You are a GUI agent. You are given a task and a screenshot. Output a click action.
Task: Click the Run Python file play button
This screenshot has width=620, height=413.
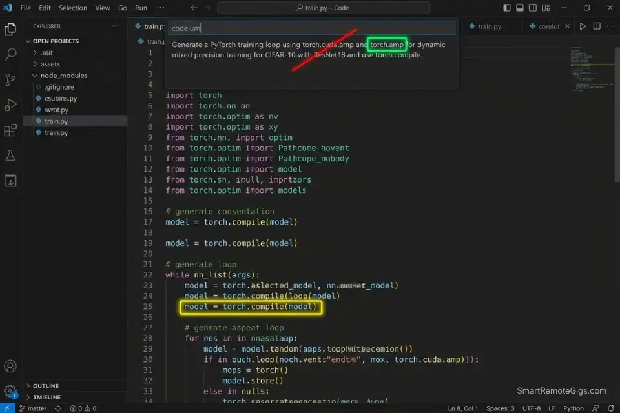pos(583,26)
